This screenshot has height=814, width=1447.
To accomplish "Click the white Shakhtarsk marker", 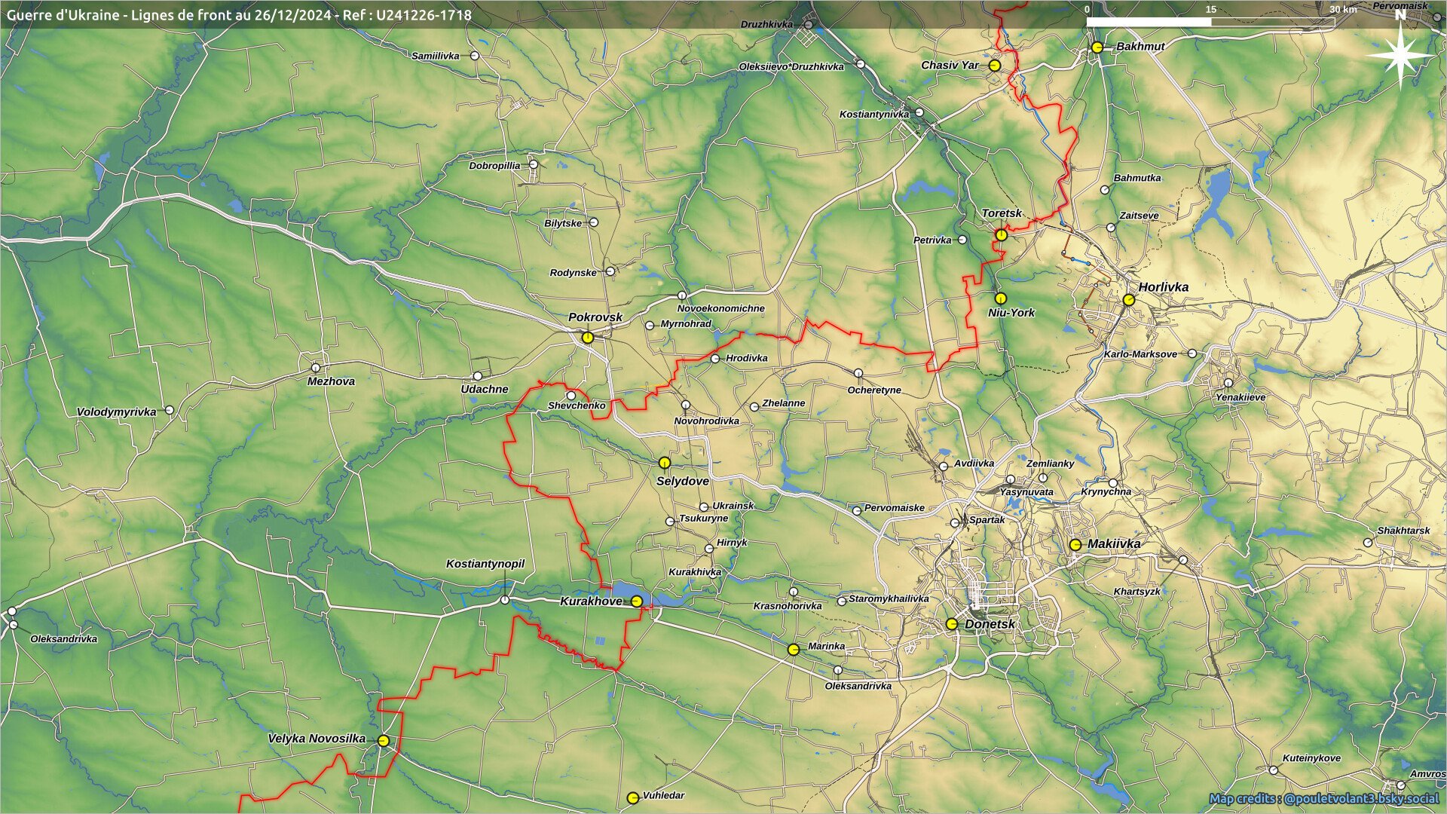I will point(1368,543).
